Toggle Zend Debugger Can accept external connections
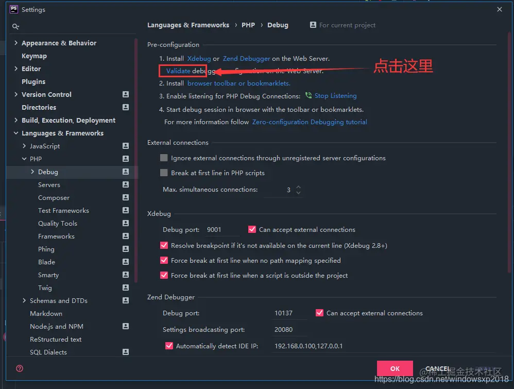The width and height of the screenshot is (514, 389). coord(319,313)
